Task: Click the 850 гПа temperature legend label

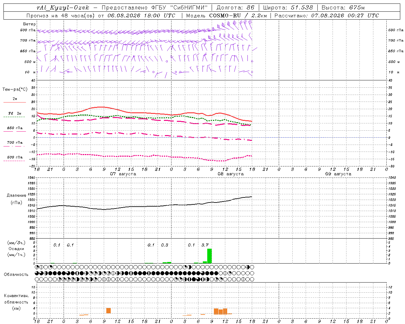Action: [x=15, y=128]
